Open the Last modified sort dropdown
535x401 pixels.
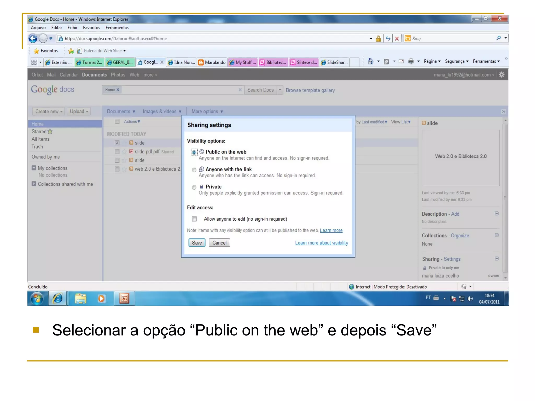pyautogui.click(x=374, y=122)
